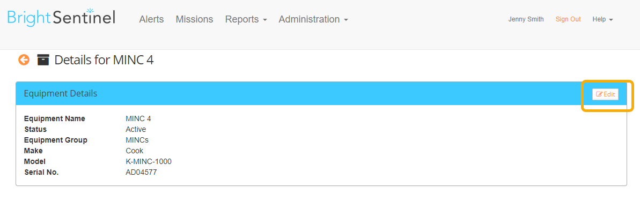
Task: Click the orange back arrow icon
Action: [x=24, y=60]
